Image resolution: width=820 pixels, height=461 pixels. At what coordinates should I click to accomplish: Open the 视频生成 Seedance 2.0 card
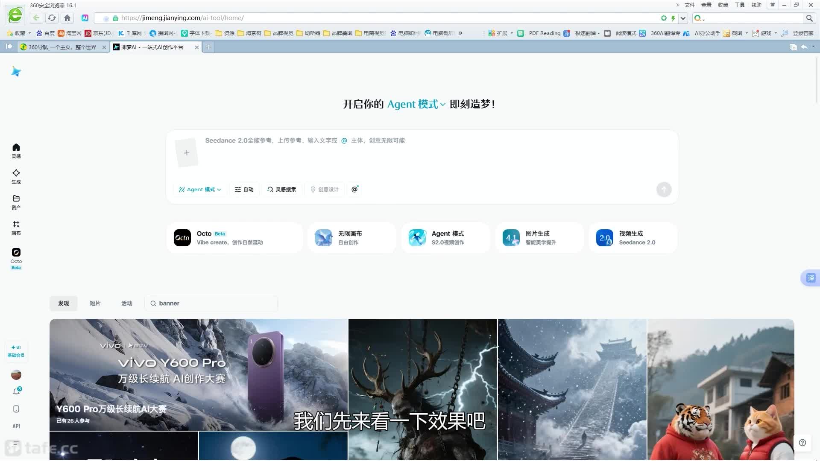click(633, 238)
